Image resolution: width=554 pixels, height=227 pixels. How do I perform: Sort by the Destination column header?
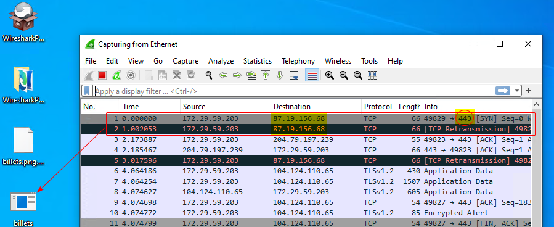(x=316, y=107)
